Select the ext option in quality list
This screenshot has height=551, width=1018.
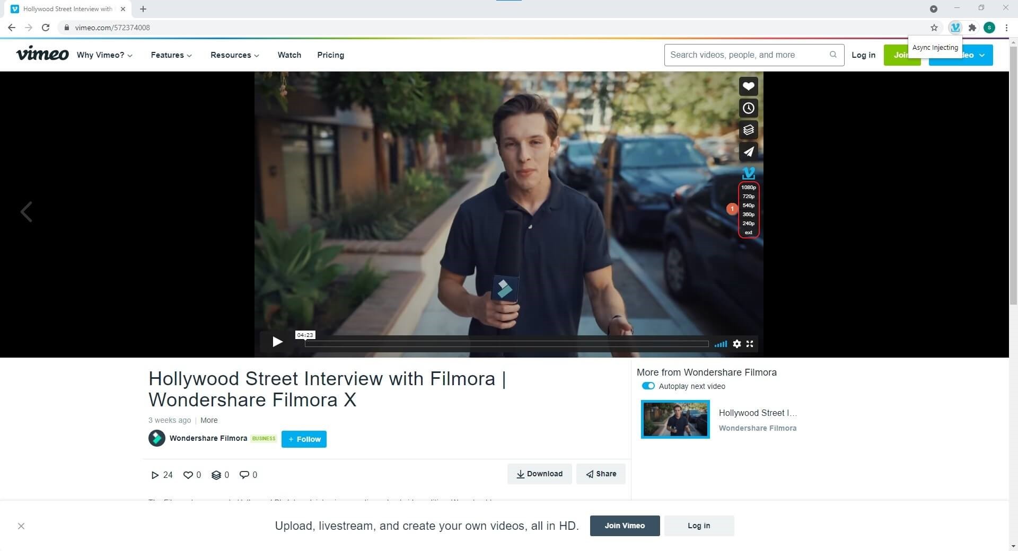748,233
